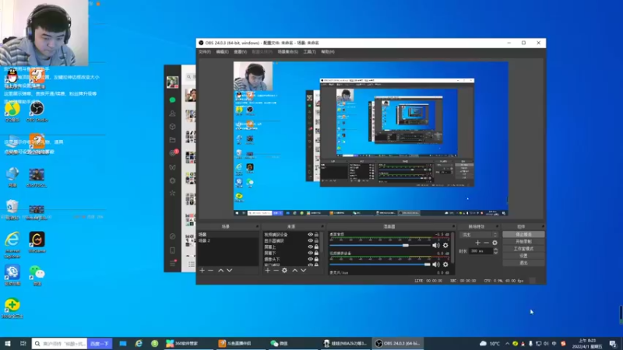Hide the 屏幕上 source via eye icon

tap(310, 247)
